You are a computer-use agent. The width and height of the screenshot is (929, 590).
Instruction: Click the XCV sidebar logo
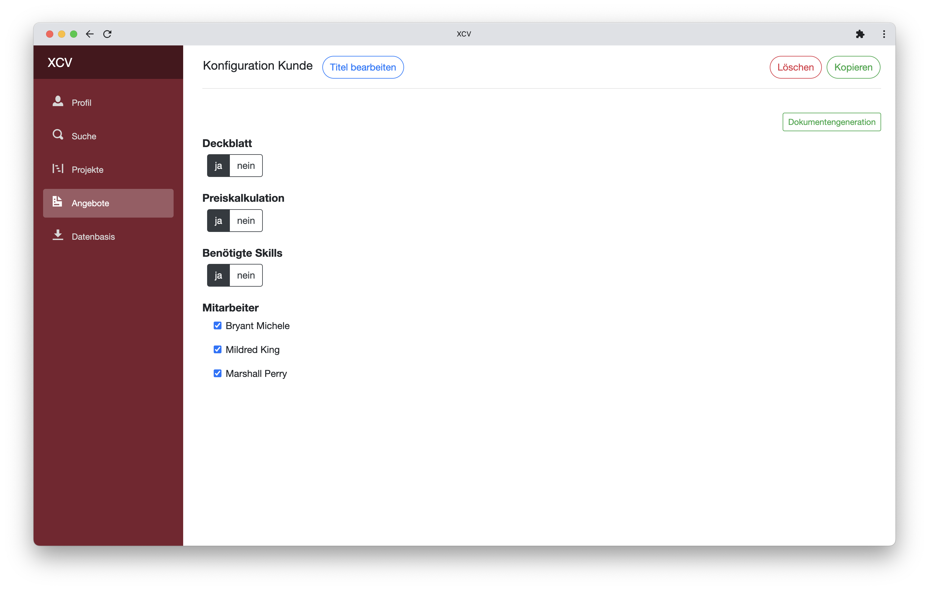pyautogui.click(x=60, y=62)
